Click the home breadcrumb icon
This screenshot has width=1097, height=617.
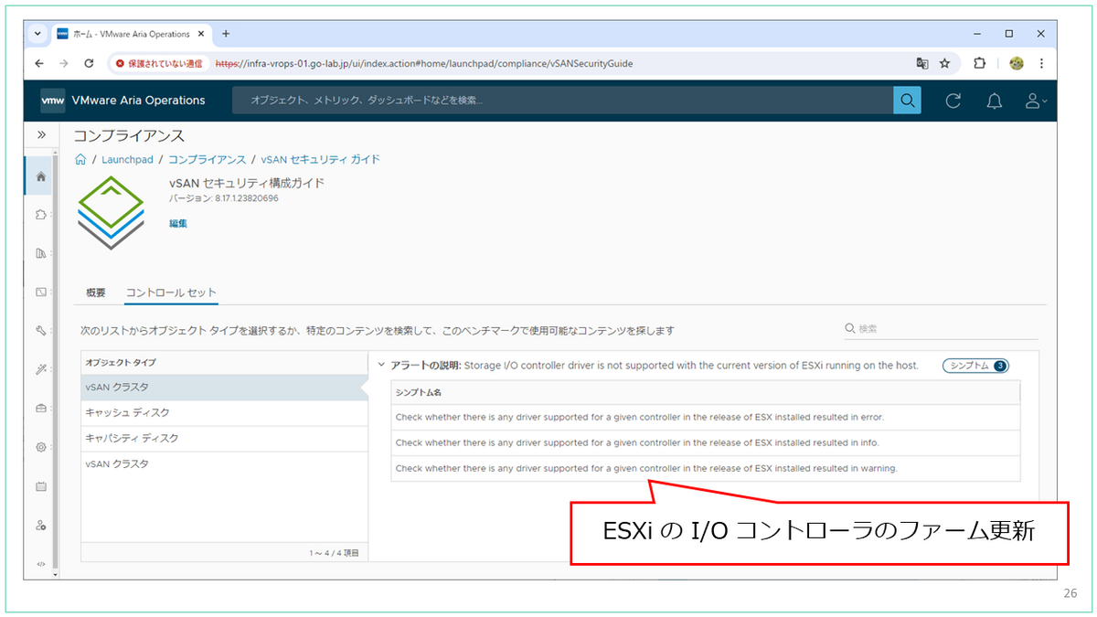[80, 159]
